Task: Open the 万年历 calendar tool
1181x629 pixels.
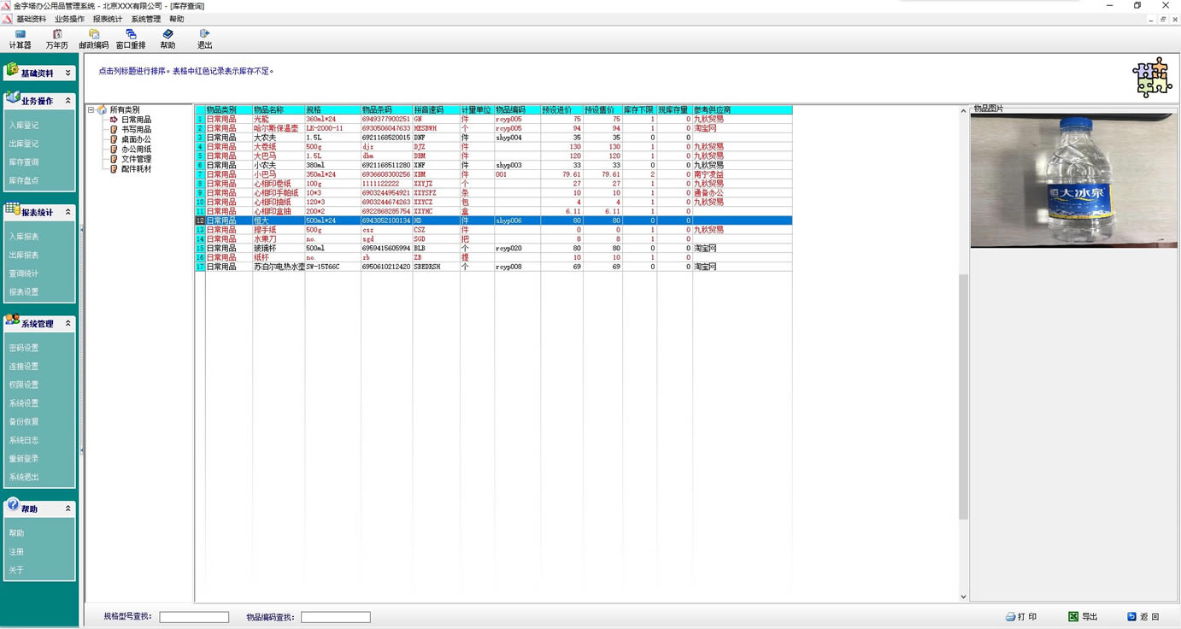Action: (56, 38)
